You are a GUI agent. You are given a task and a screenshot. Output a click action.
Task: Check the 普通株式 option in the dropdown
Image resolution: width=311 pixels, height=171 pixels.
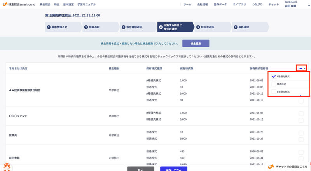[x=274, y=84]
